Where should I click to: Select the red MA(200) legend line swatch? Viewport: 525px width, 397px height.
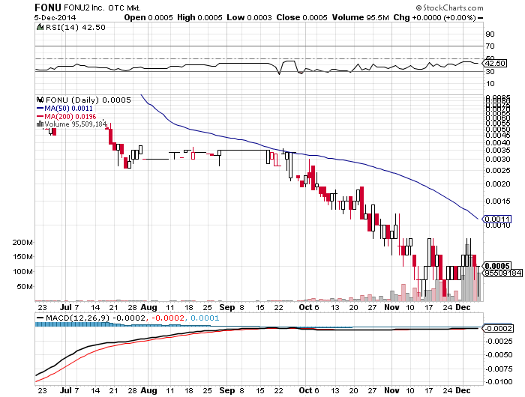[x=40, y=116]
